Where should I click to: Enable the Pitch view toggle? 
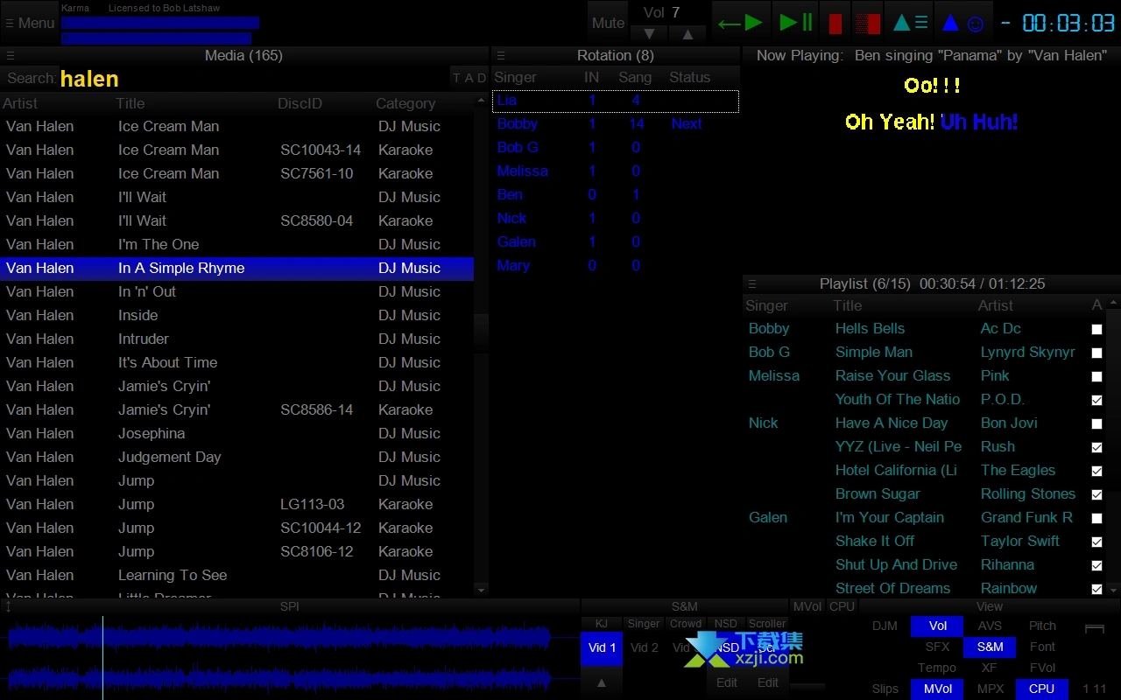(x=1042, y=626)
